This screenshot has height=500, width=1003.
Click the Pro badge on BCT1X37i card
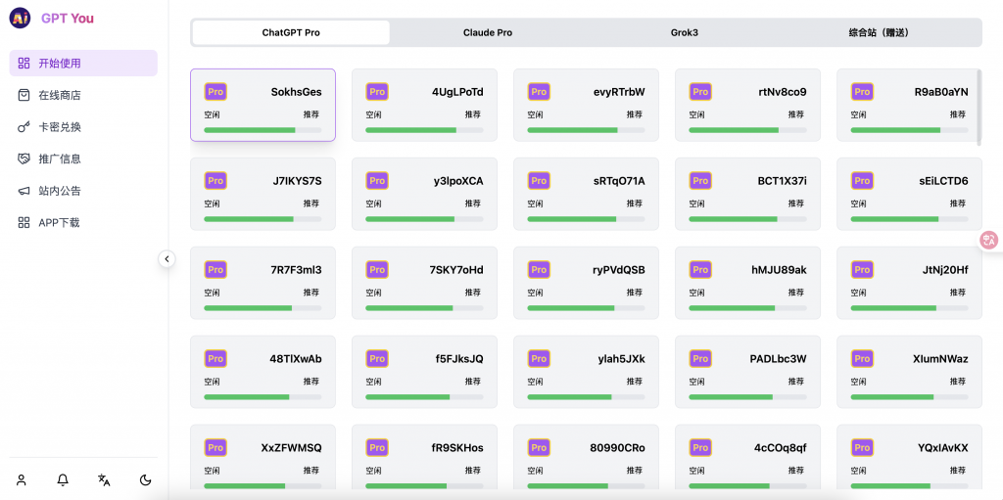[700, 181]
